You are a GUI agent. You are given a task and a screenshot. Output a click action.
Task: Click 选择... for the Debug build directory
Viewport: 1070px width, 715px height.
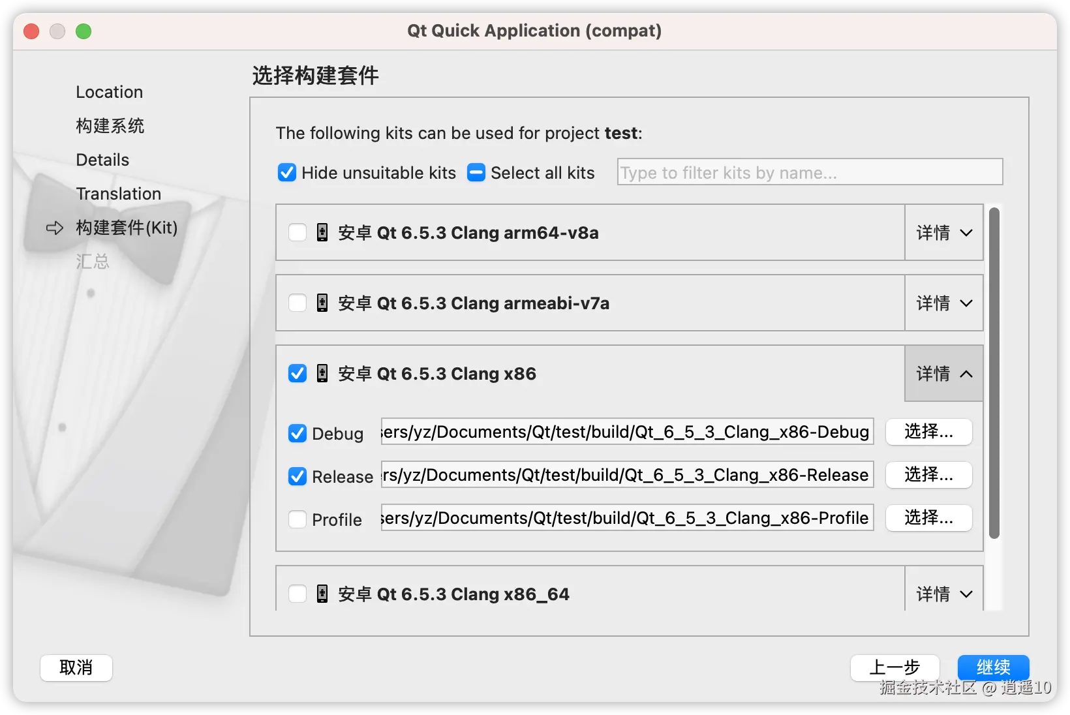click(929, 432)
